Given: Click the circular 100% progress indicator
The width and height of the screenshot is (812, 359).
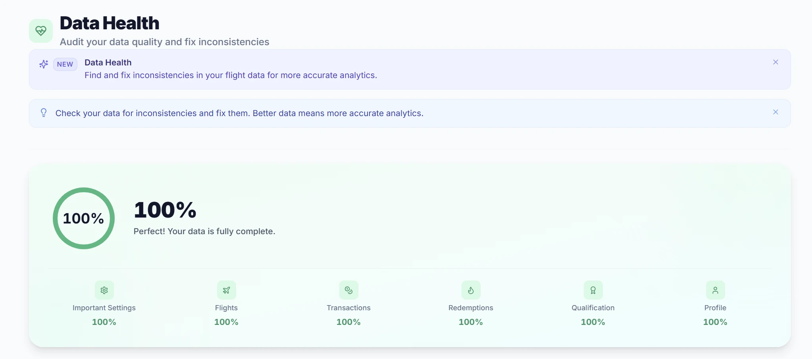Looking at the screenshot, I should (x=83, y=218).
